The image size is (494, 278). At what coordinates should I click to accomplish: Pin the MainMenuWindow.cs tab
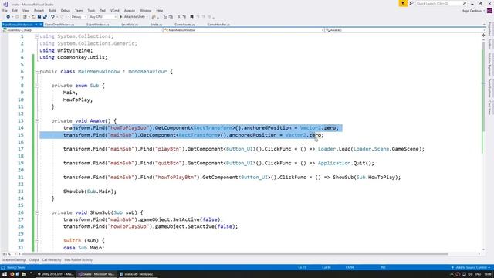pos(36,25)
